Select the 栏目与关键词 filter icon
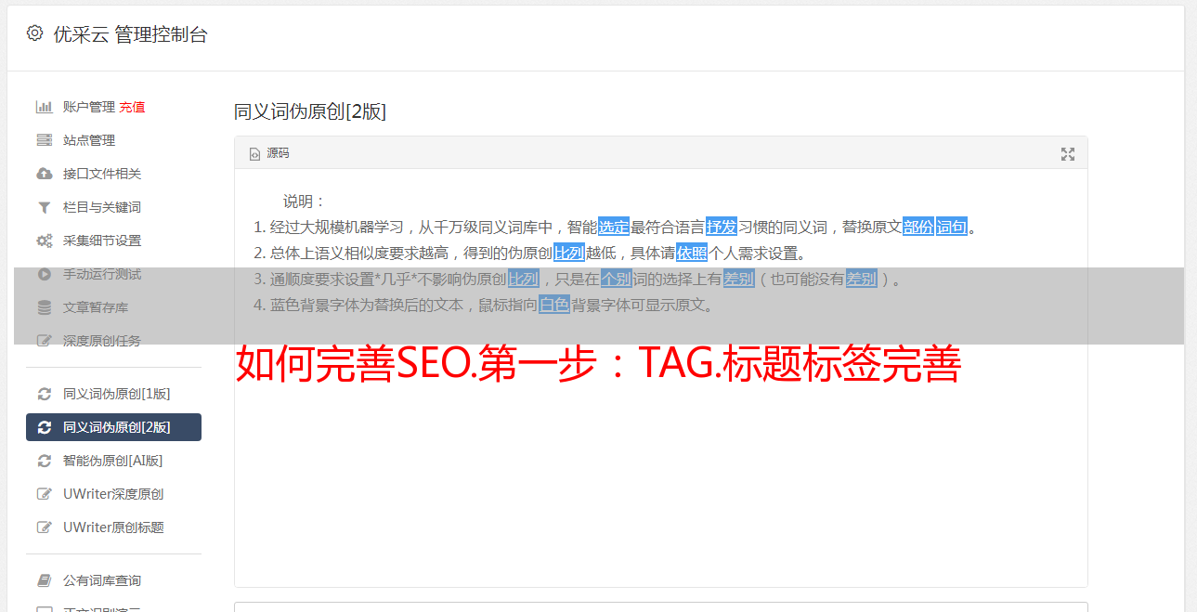1197x612 pixels. (x=44, y=207)
